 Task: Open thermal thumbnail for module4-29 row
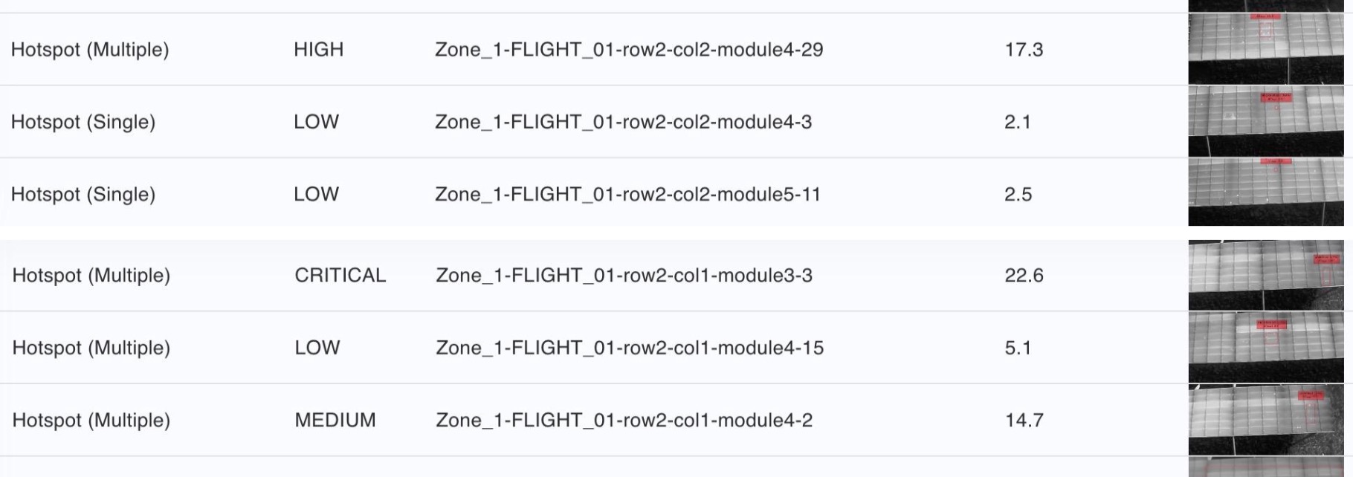pyautogui.click(x=1266, y=49)
